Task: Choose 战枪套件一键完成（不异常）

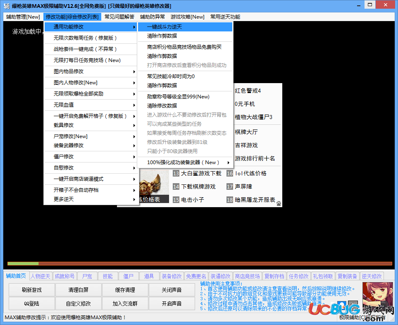Action: [91, 49]
